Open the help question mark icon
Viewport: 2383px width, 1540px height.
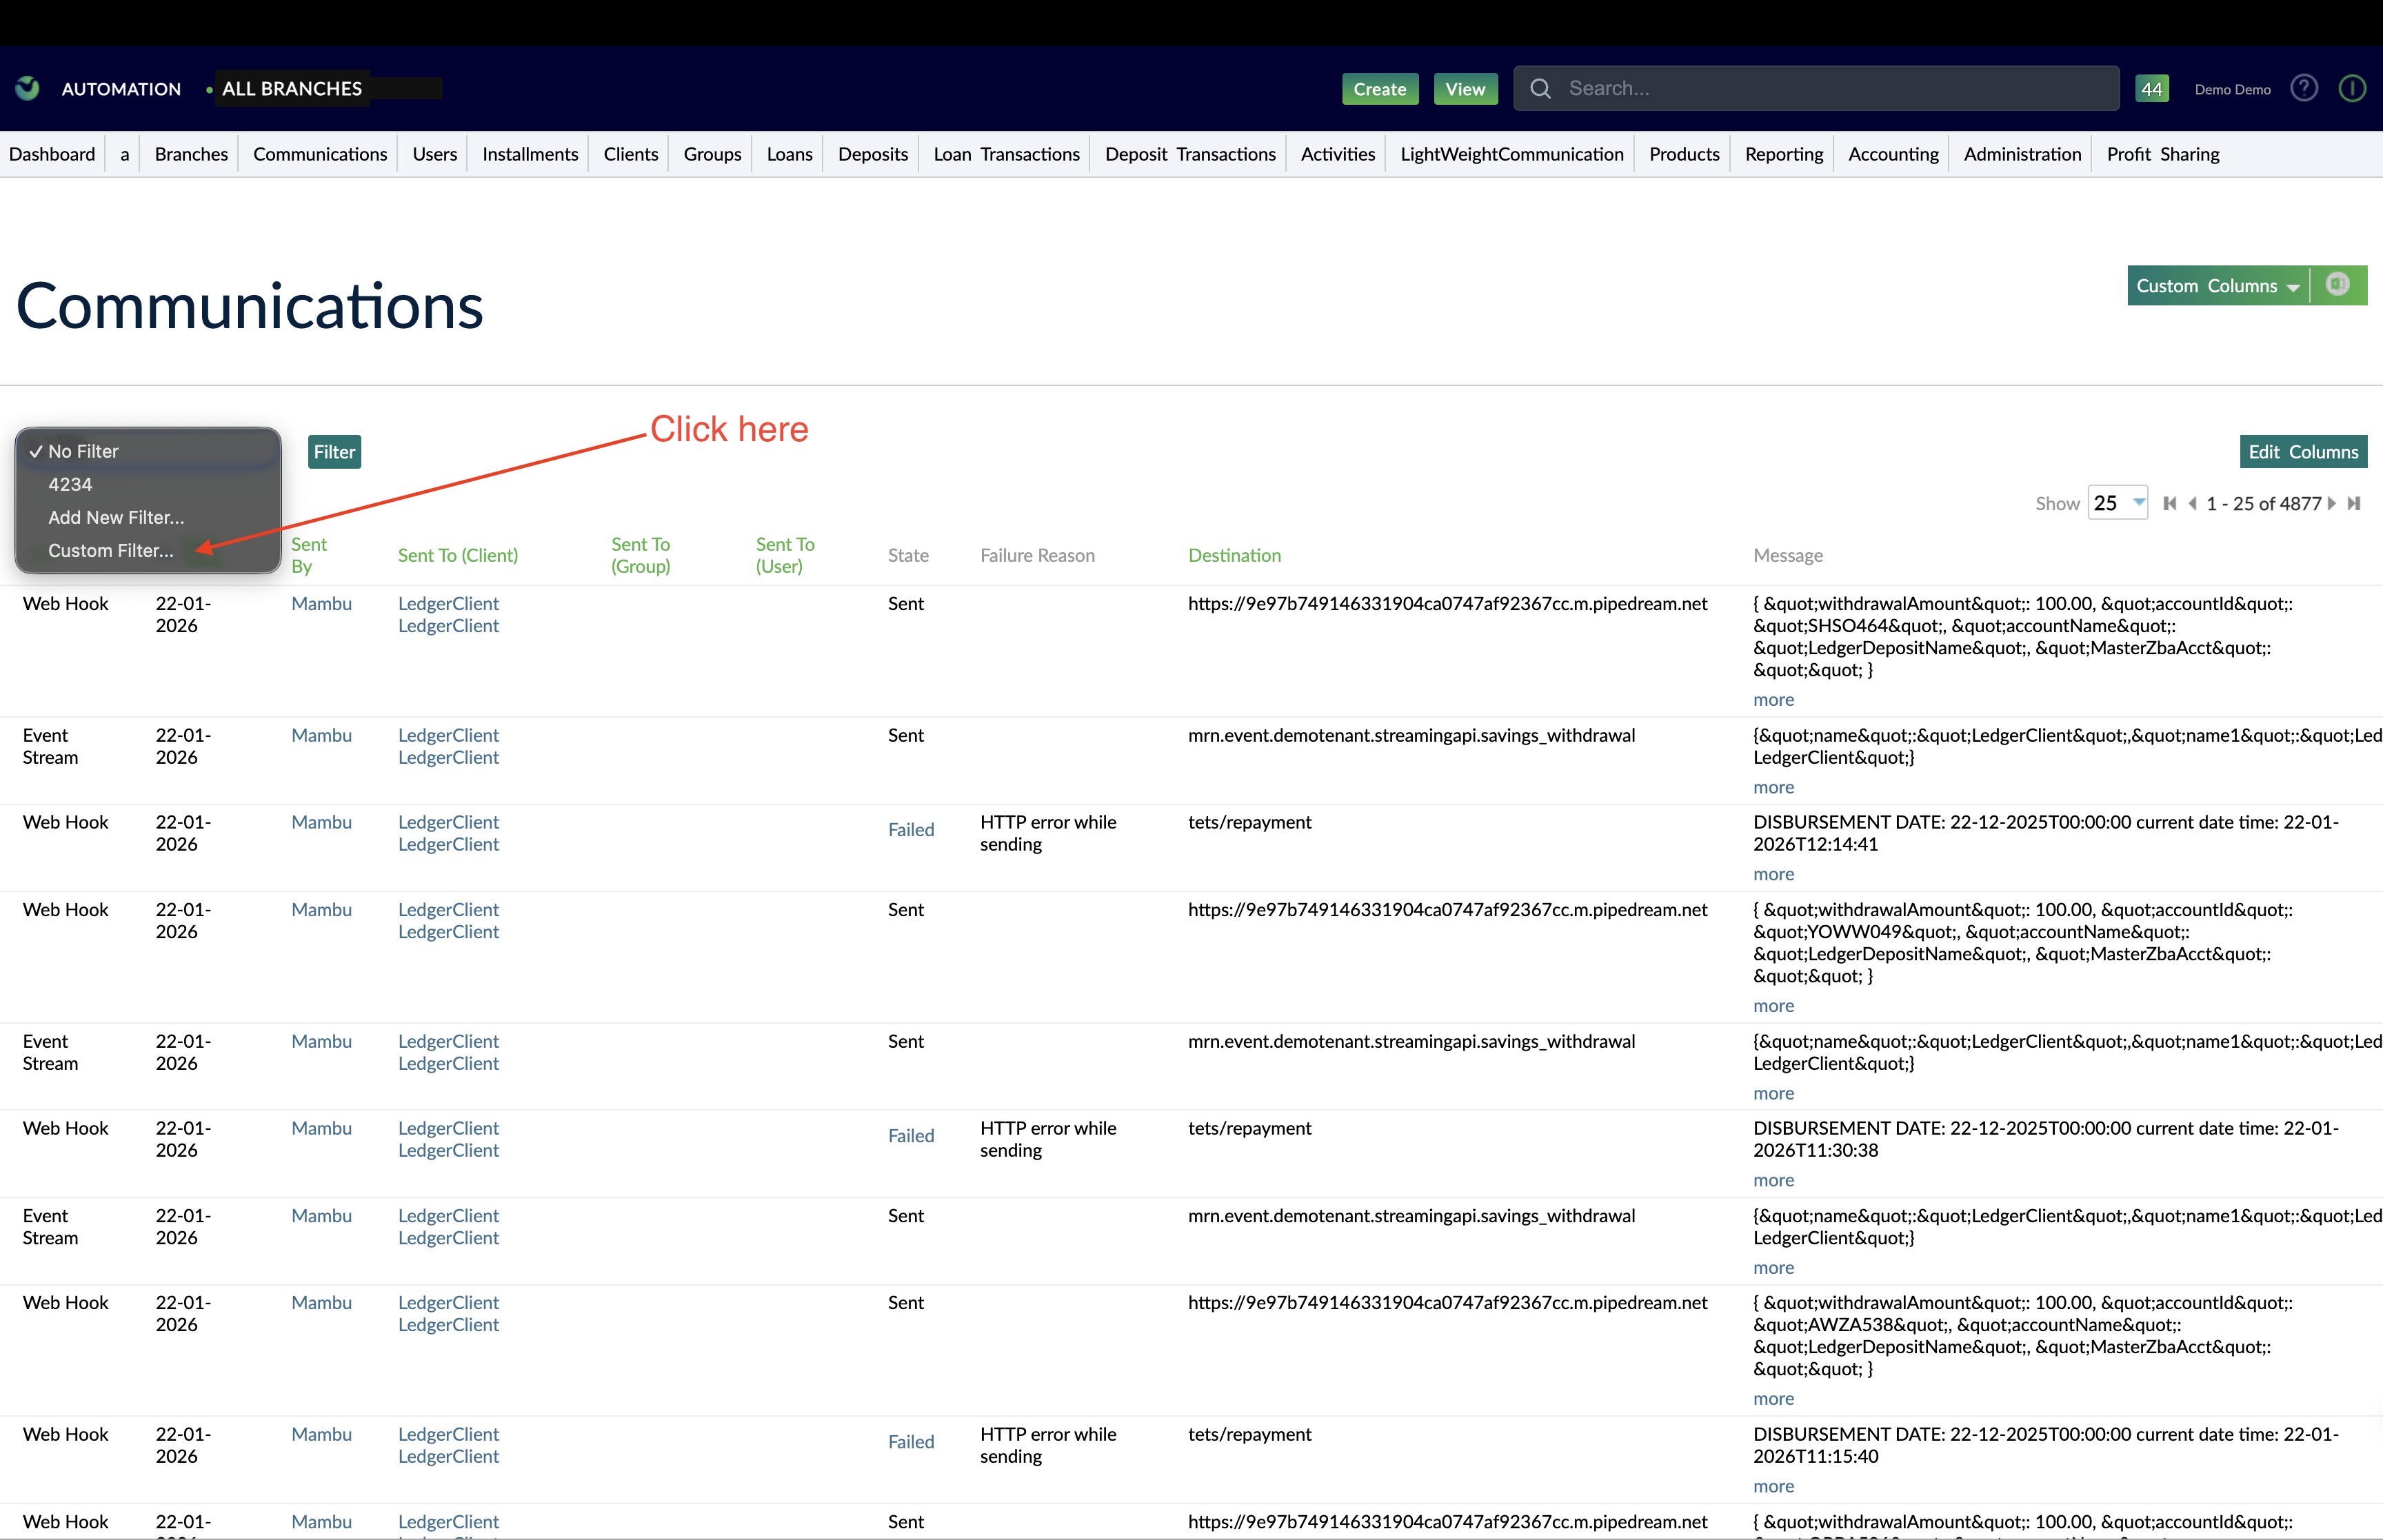[x=2304, y=88]
